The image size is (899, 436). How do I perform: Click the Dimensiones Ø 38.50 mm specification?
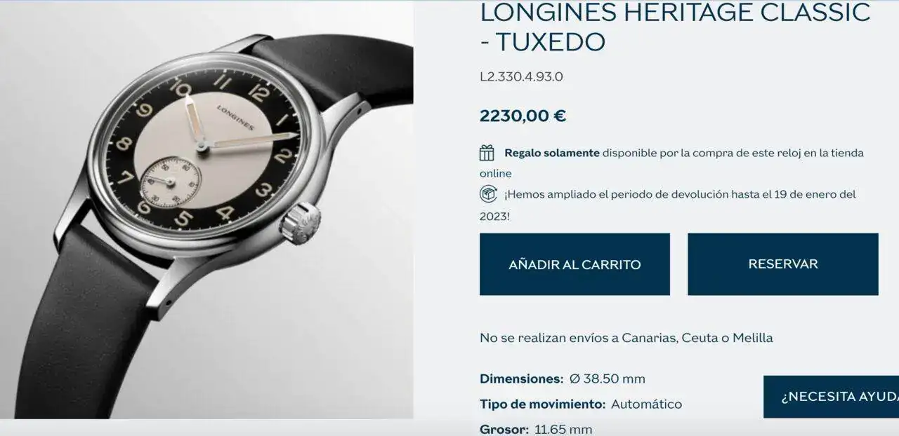click(563, 379)
